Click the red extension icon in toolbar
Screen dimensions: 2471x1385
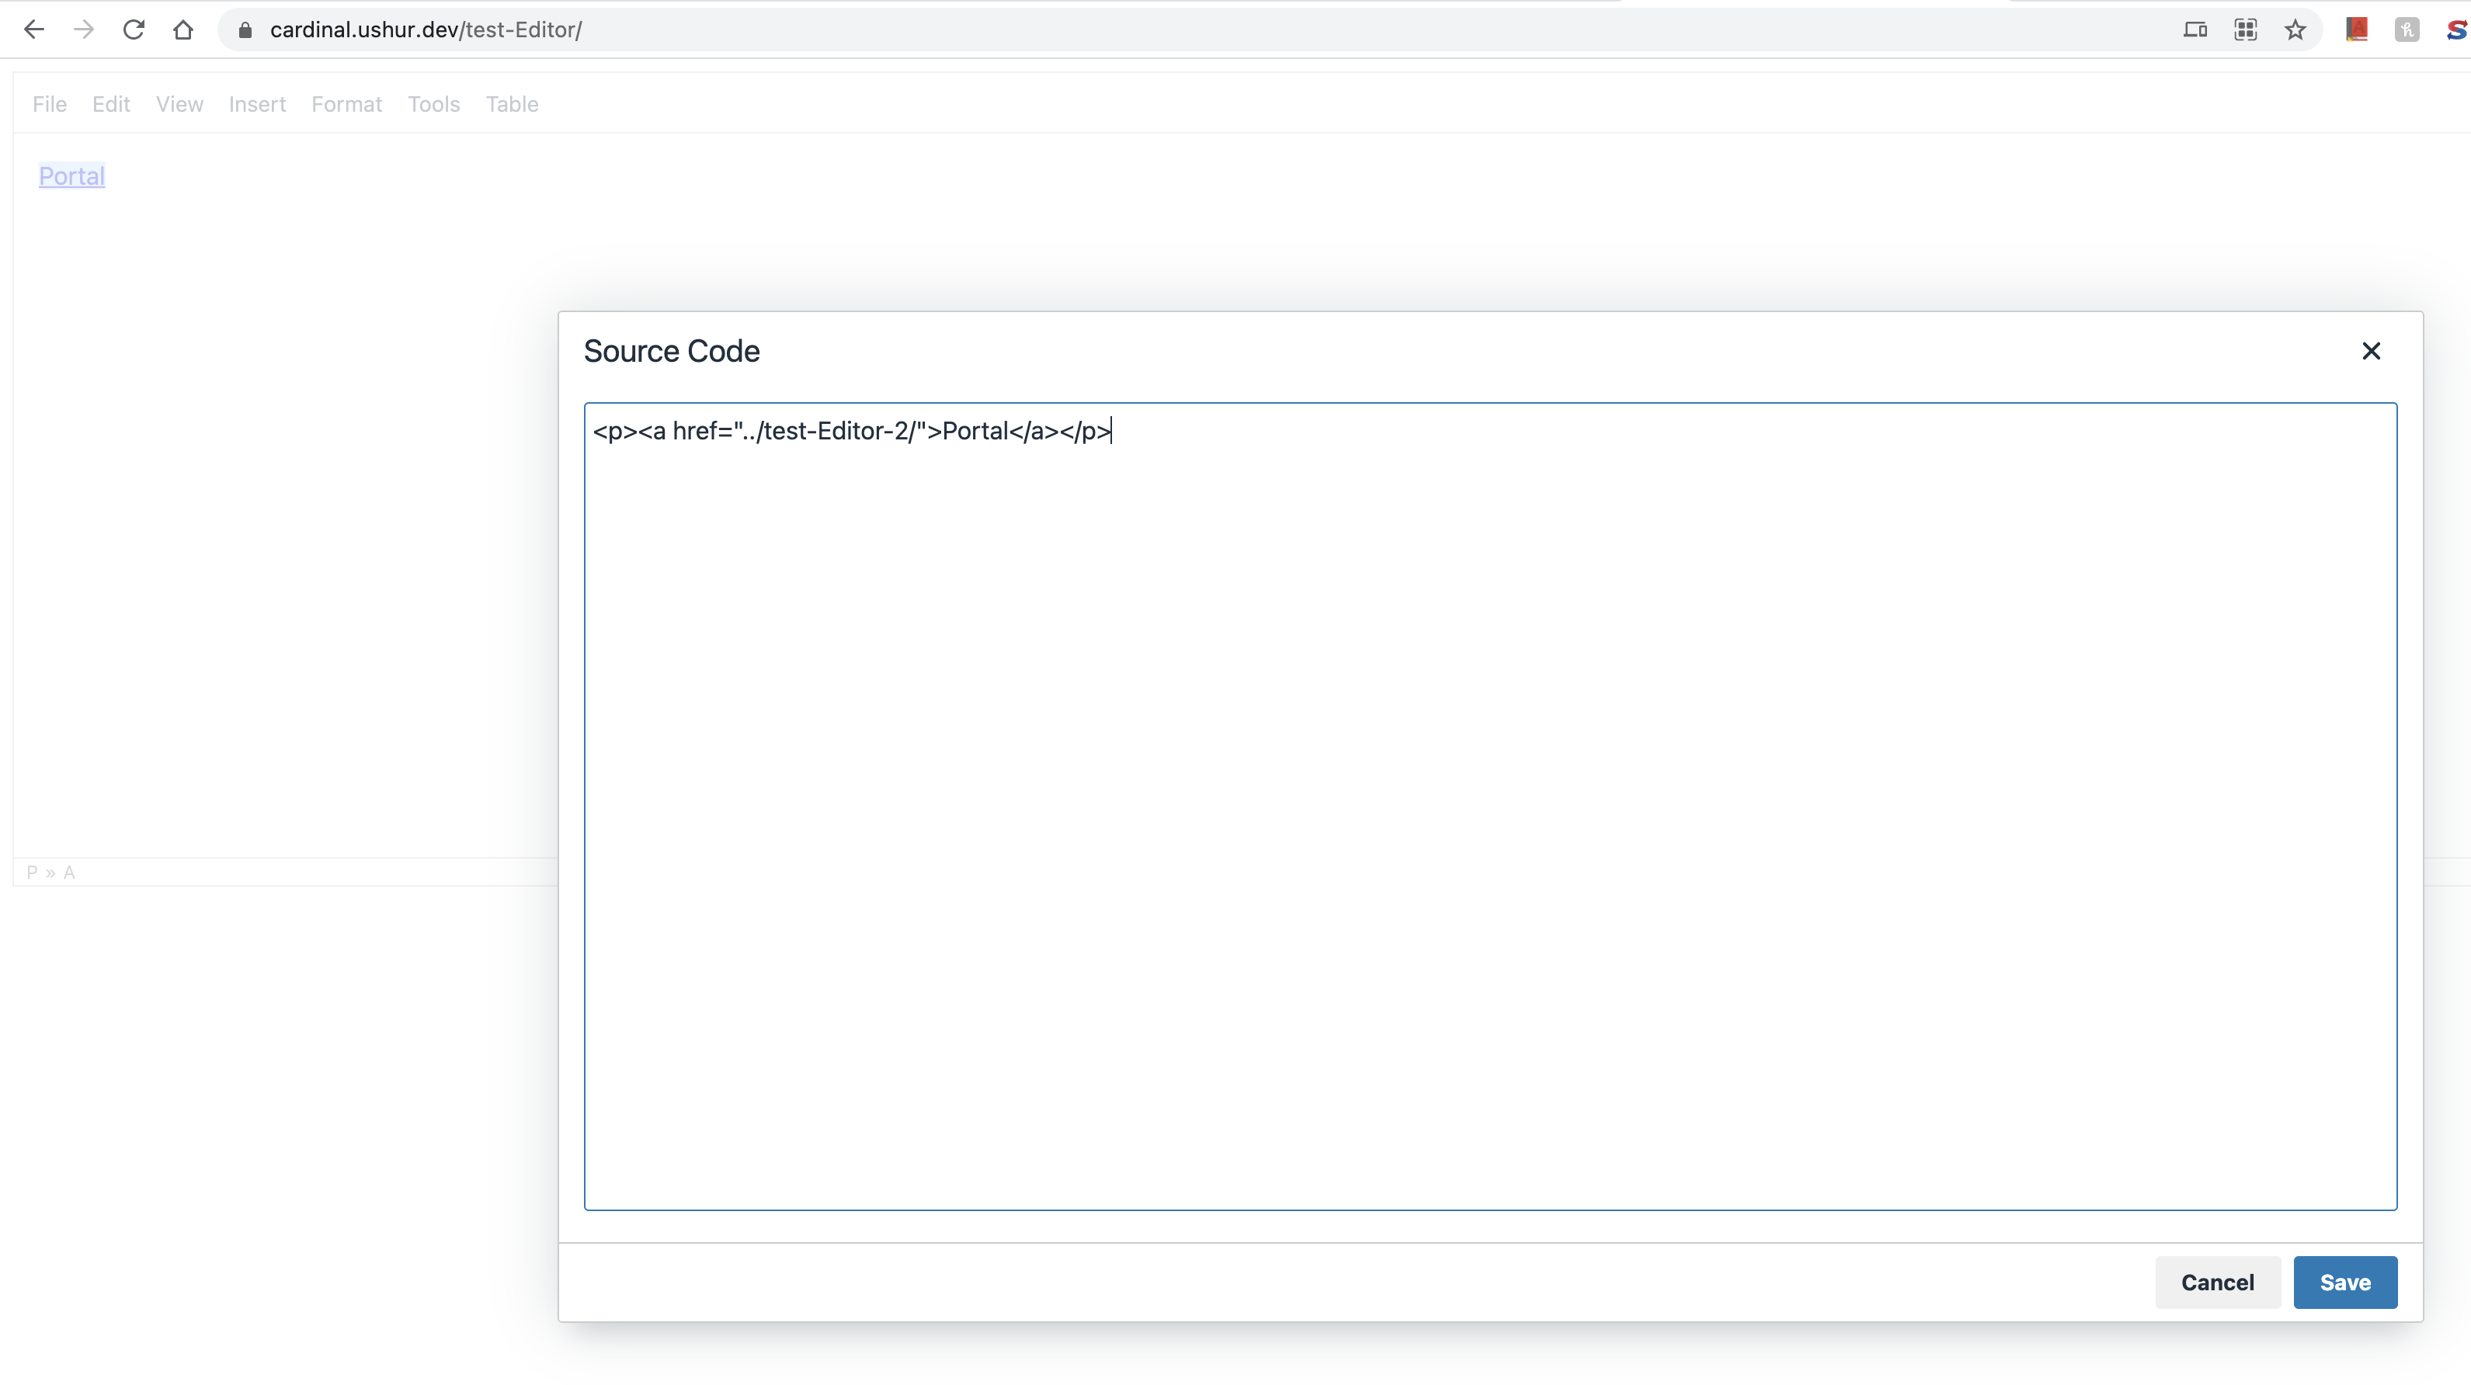2357,29
